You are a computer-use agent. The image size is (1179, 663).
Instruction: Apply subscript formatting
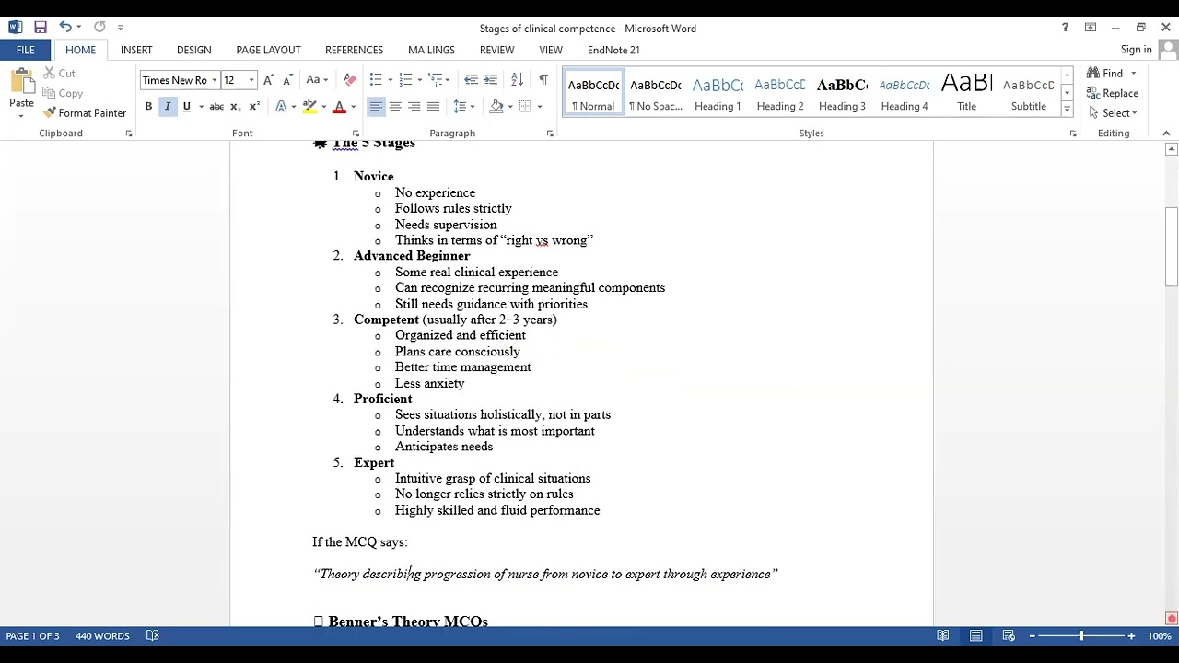tap(236, 107)
